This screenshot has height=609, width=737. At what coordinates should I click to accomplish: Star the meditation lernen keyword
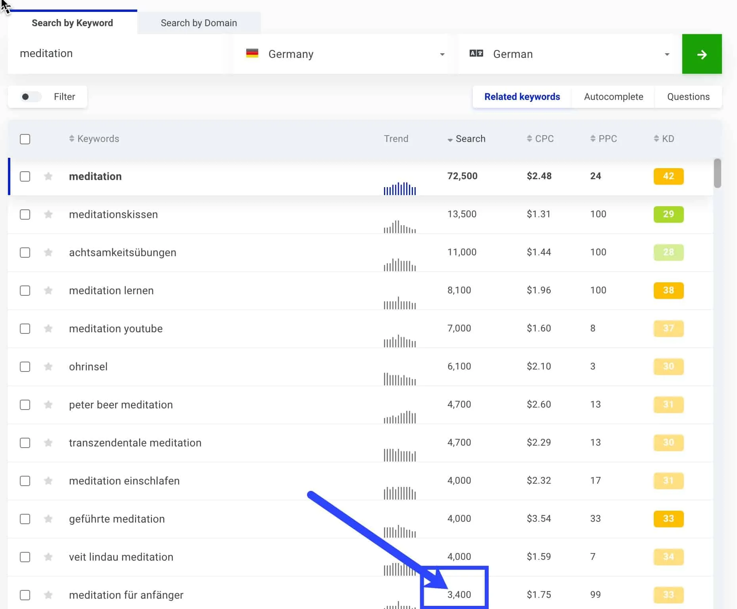48,290
